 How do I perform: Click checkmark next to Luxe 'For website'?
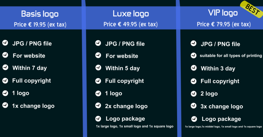[x=98, y=55]
